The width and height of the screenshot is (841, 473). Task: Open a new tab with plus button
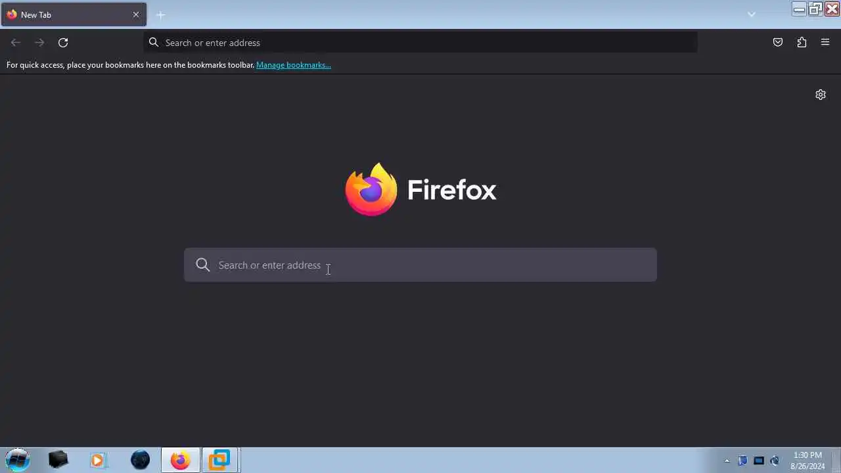point(161,14)
